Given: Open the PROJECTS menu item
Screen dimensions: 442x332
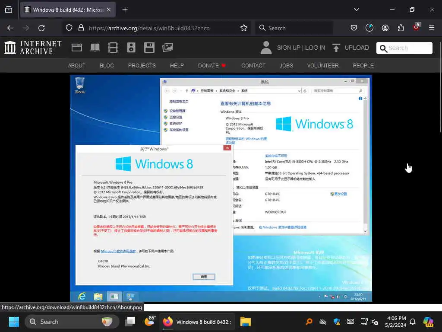Looking at the screenshot, I should [x=142, y=66].
